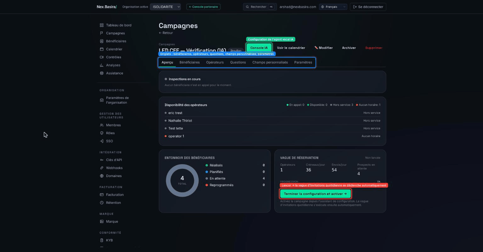Click the red Supprimer button
The height and width of the screenshot is (252, 483).
point(374,48)
